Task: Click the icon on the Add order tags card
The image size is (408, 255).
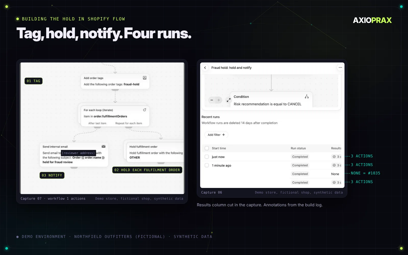Action: 145,78
